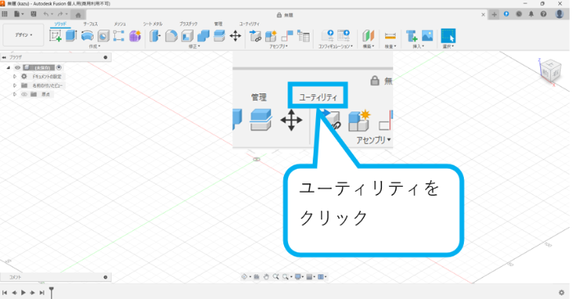Click the Redo arrow
This screenshot has width=573, height=299.
60,14
